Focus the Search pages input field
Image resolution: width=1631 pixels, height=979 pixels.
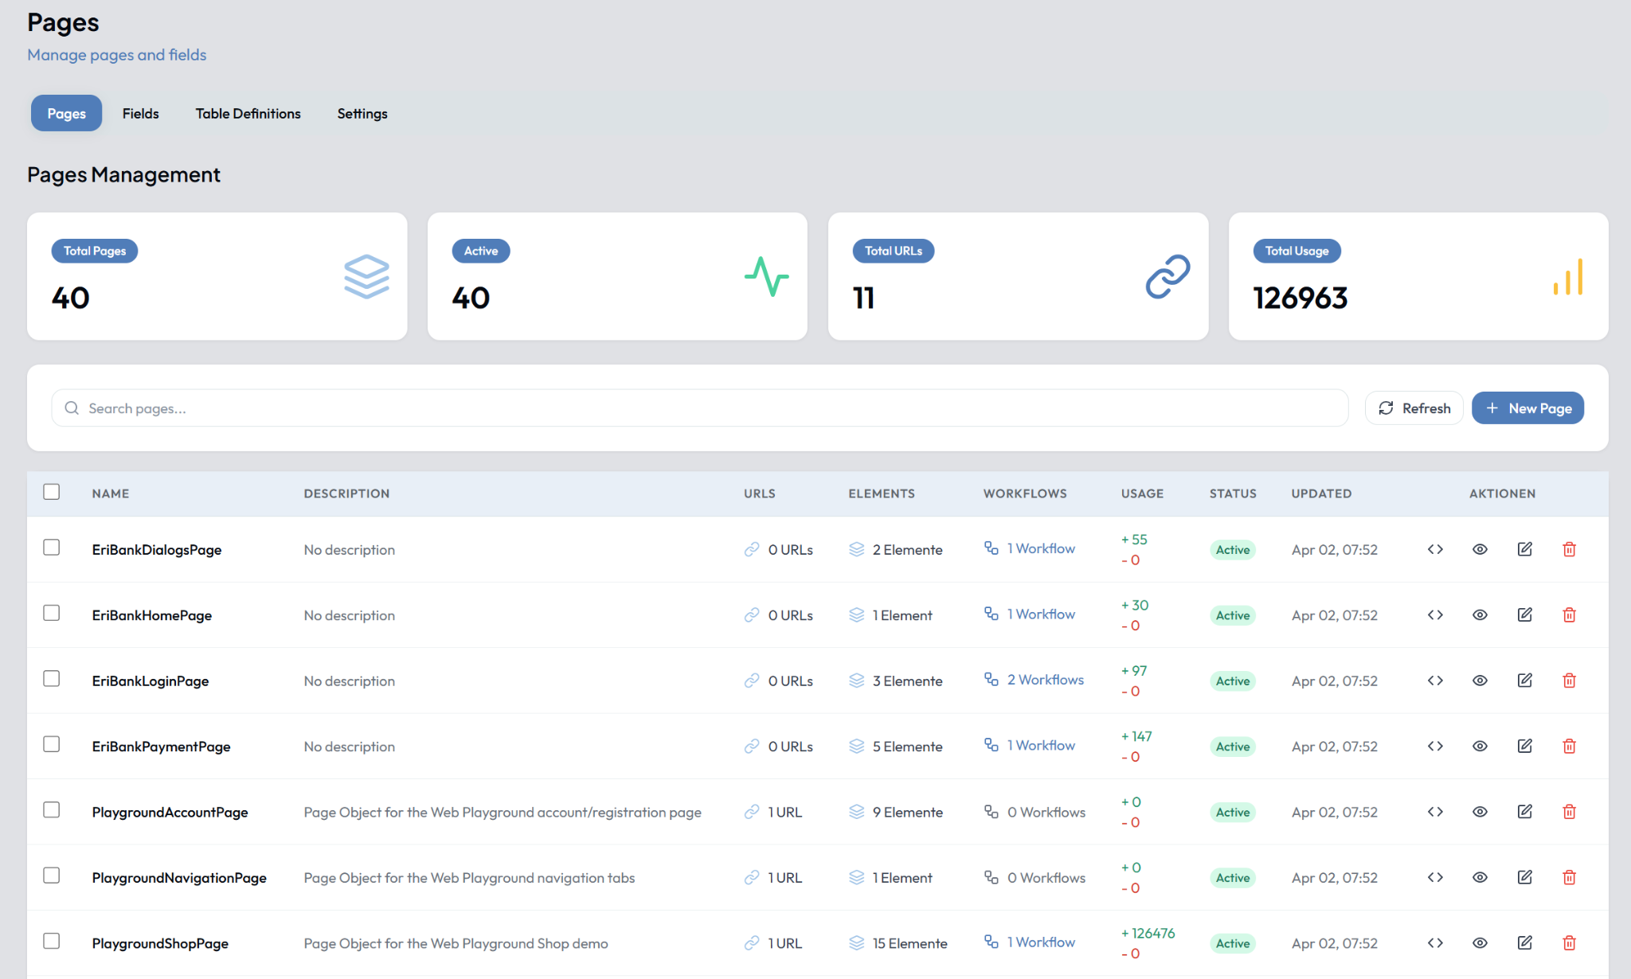(699, 408)
